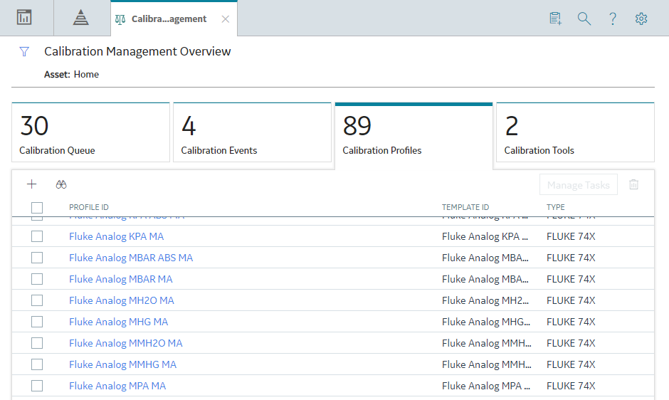Check the Fluke Analog MMH2O MA checkbox
The height and width of the screenshot is (400, 669).
[37, 343]
